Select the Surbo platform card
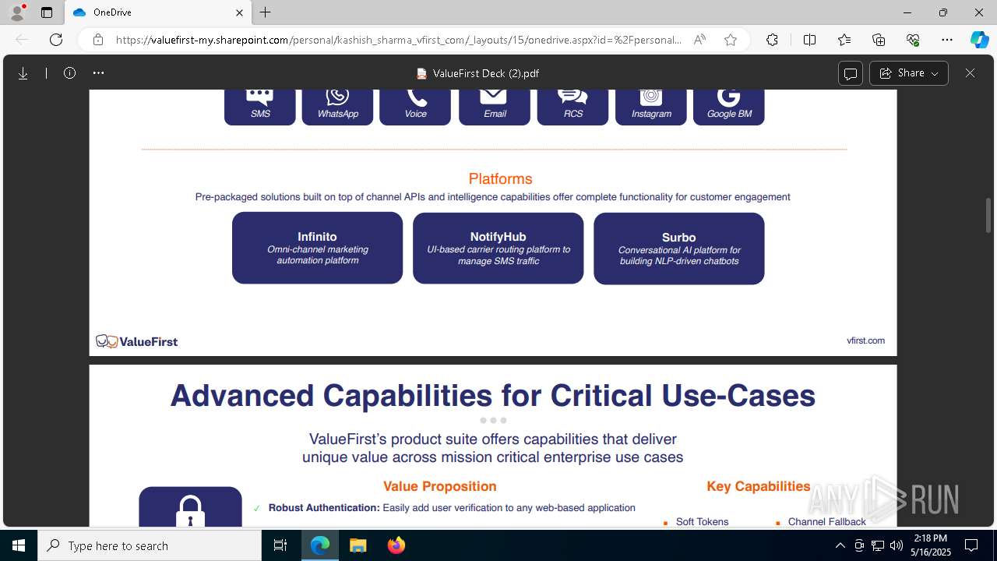Screen dimensions: 997x561 [678, 248]
